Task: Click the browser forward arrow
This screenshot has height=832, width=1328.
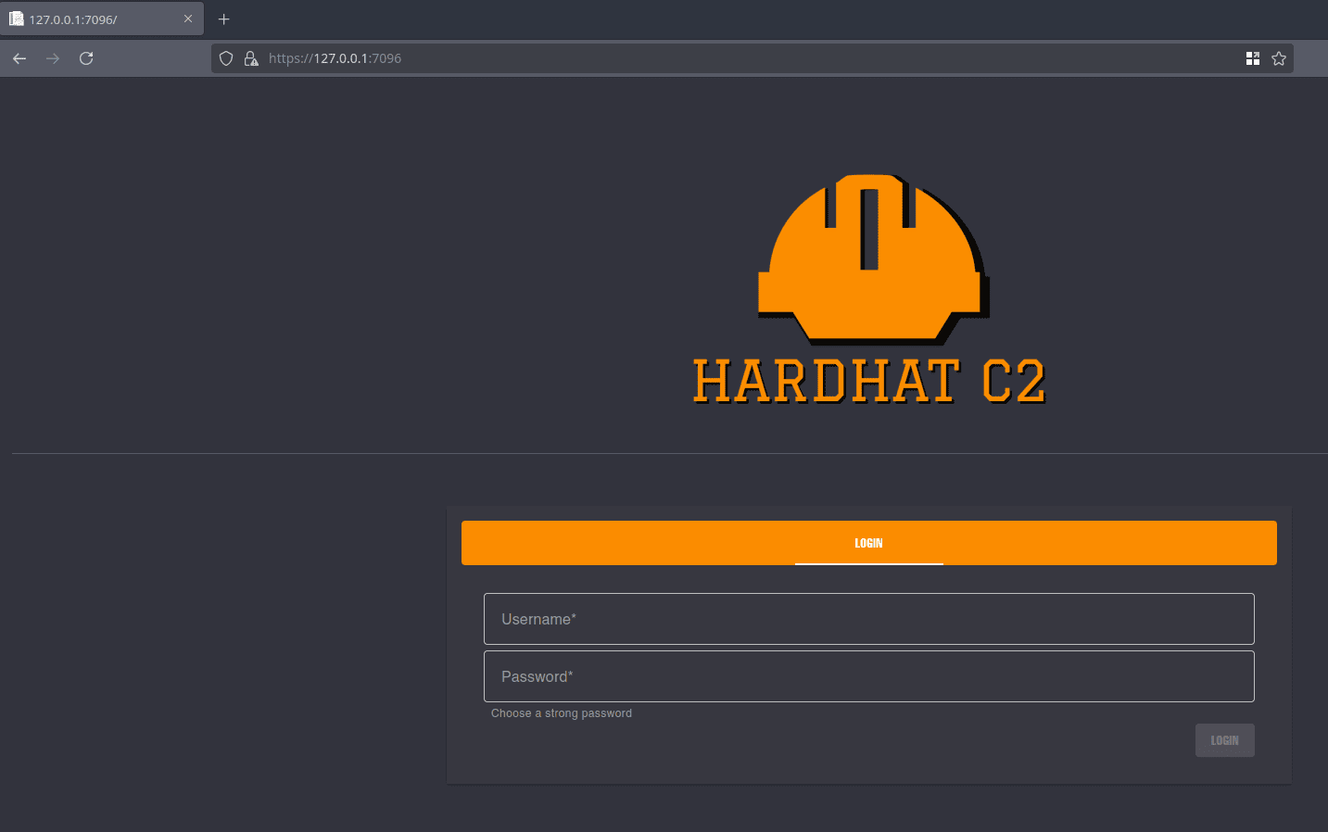Action: [x=53, y=58]
